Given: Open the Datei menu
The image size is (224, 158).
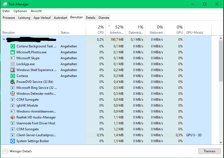Looking at the screenshot, I should coord(6,11).
